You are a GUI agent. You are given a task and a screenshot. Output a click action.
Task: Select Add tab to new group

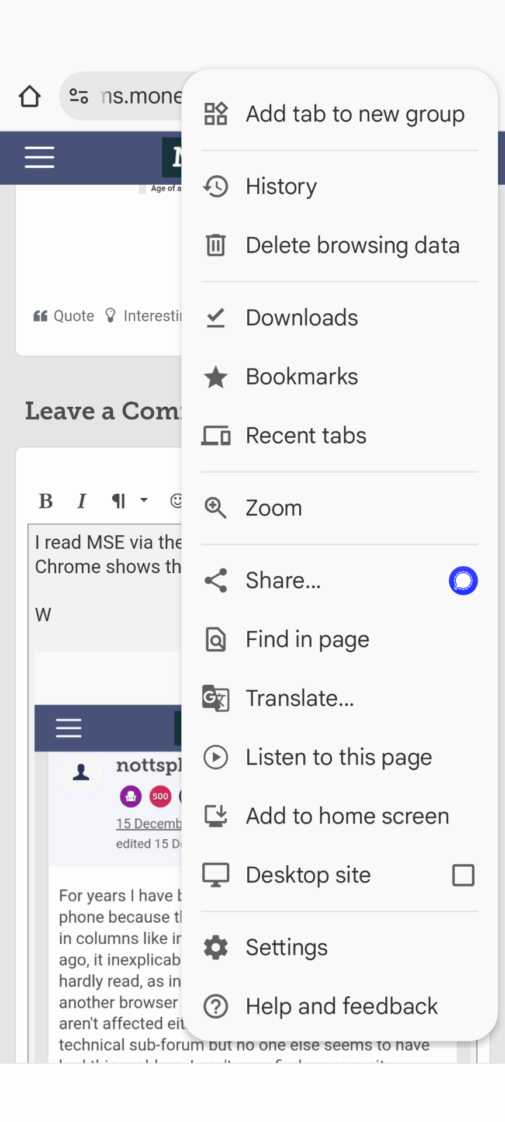[339, 114]
